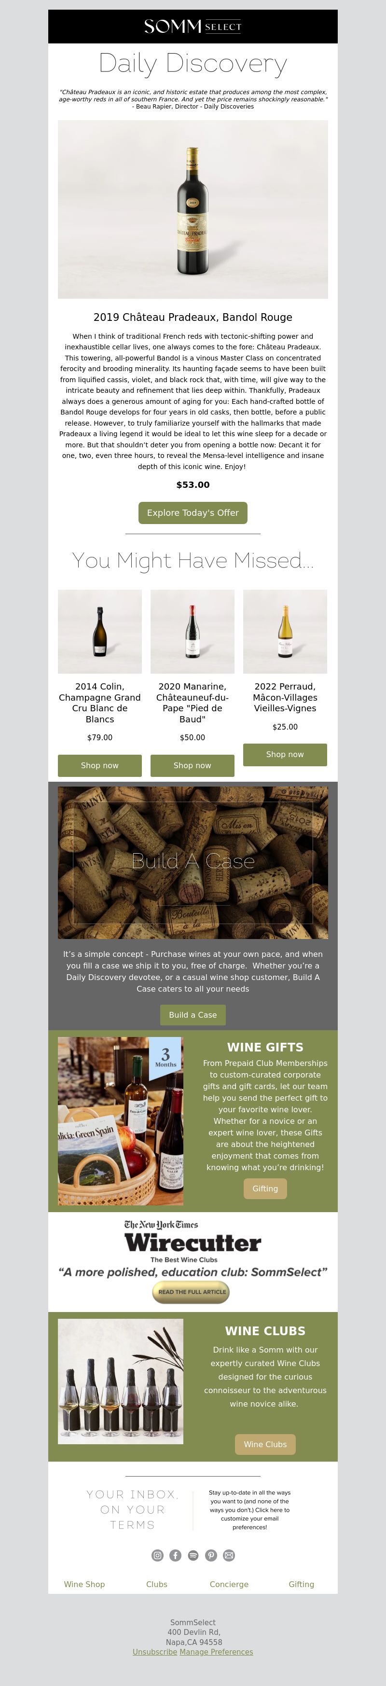Open the Instagram social icon
The width and height of the screenshot is (386, 1686).
tap(158, 1555)
